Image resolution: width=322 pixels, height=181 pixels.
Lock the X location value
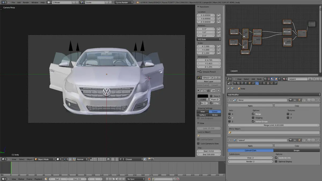tap(219, 15)
